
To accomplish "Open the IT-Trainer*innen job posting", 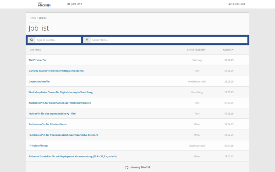I will [38, 146].
